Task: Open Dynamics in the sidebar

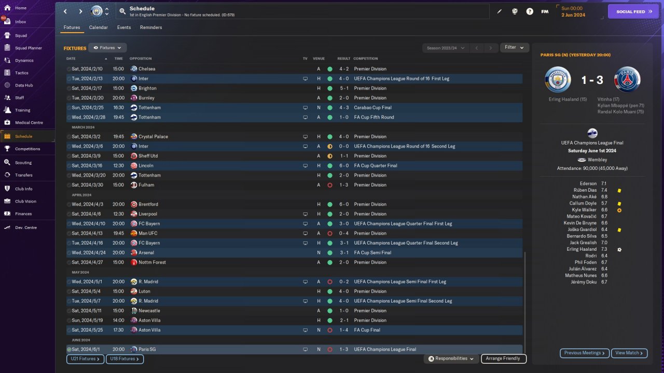Action: click(x=28, y=61)
